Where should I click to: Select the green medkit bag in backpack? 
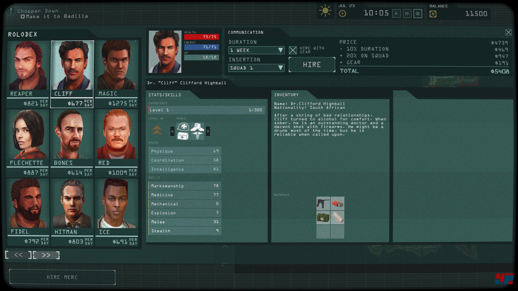323,217
